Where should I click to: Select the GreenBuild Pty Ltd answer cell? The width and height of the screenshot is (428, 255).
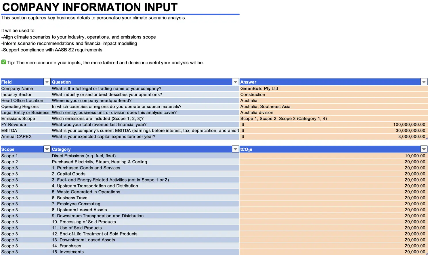pos(334,88)
